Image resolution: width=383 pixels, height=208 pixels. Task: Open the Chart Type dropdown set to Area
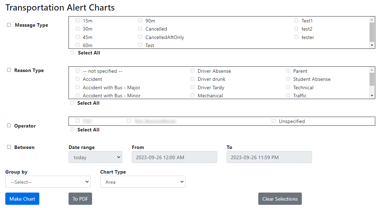click(x=143, y=182)
